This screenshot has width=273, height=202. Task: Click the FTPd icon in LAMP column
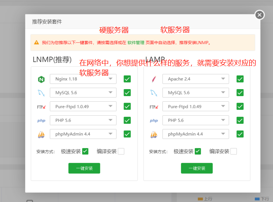pos(154,107)
